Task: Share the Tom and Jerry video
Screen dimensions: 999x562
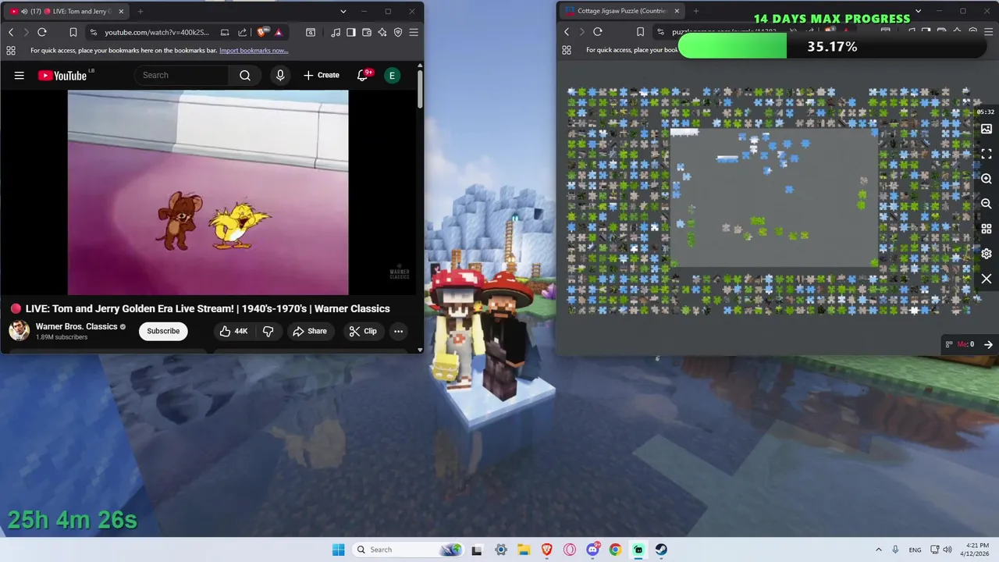Action: click(309, 331)
